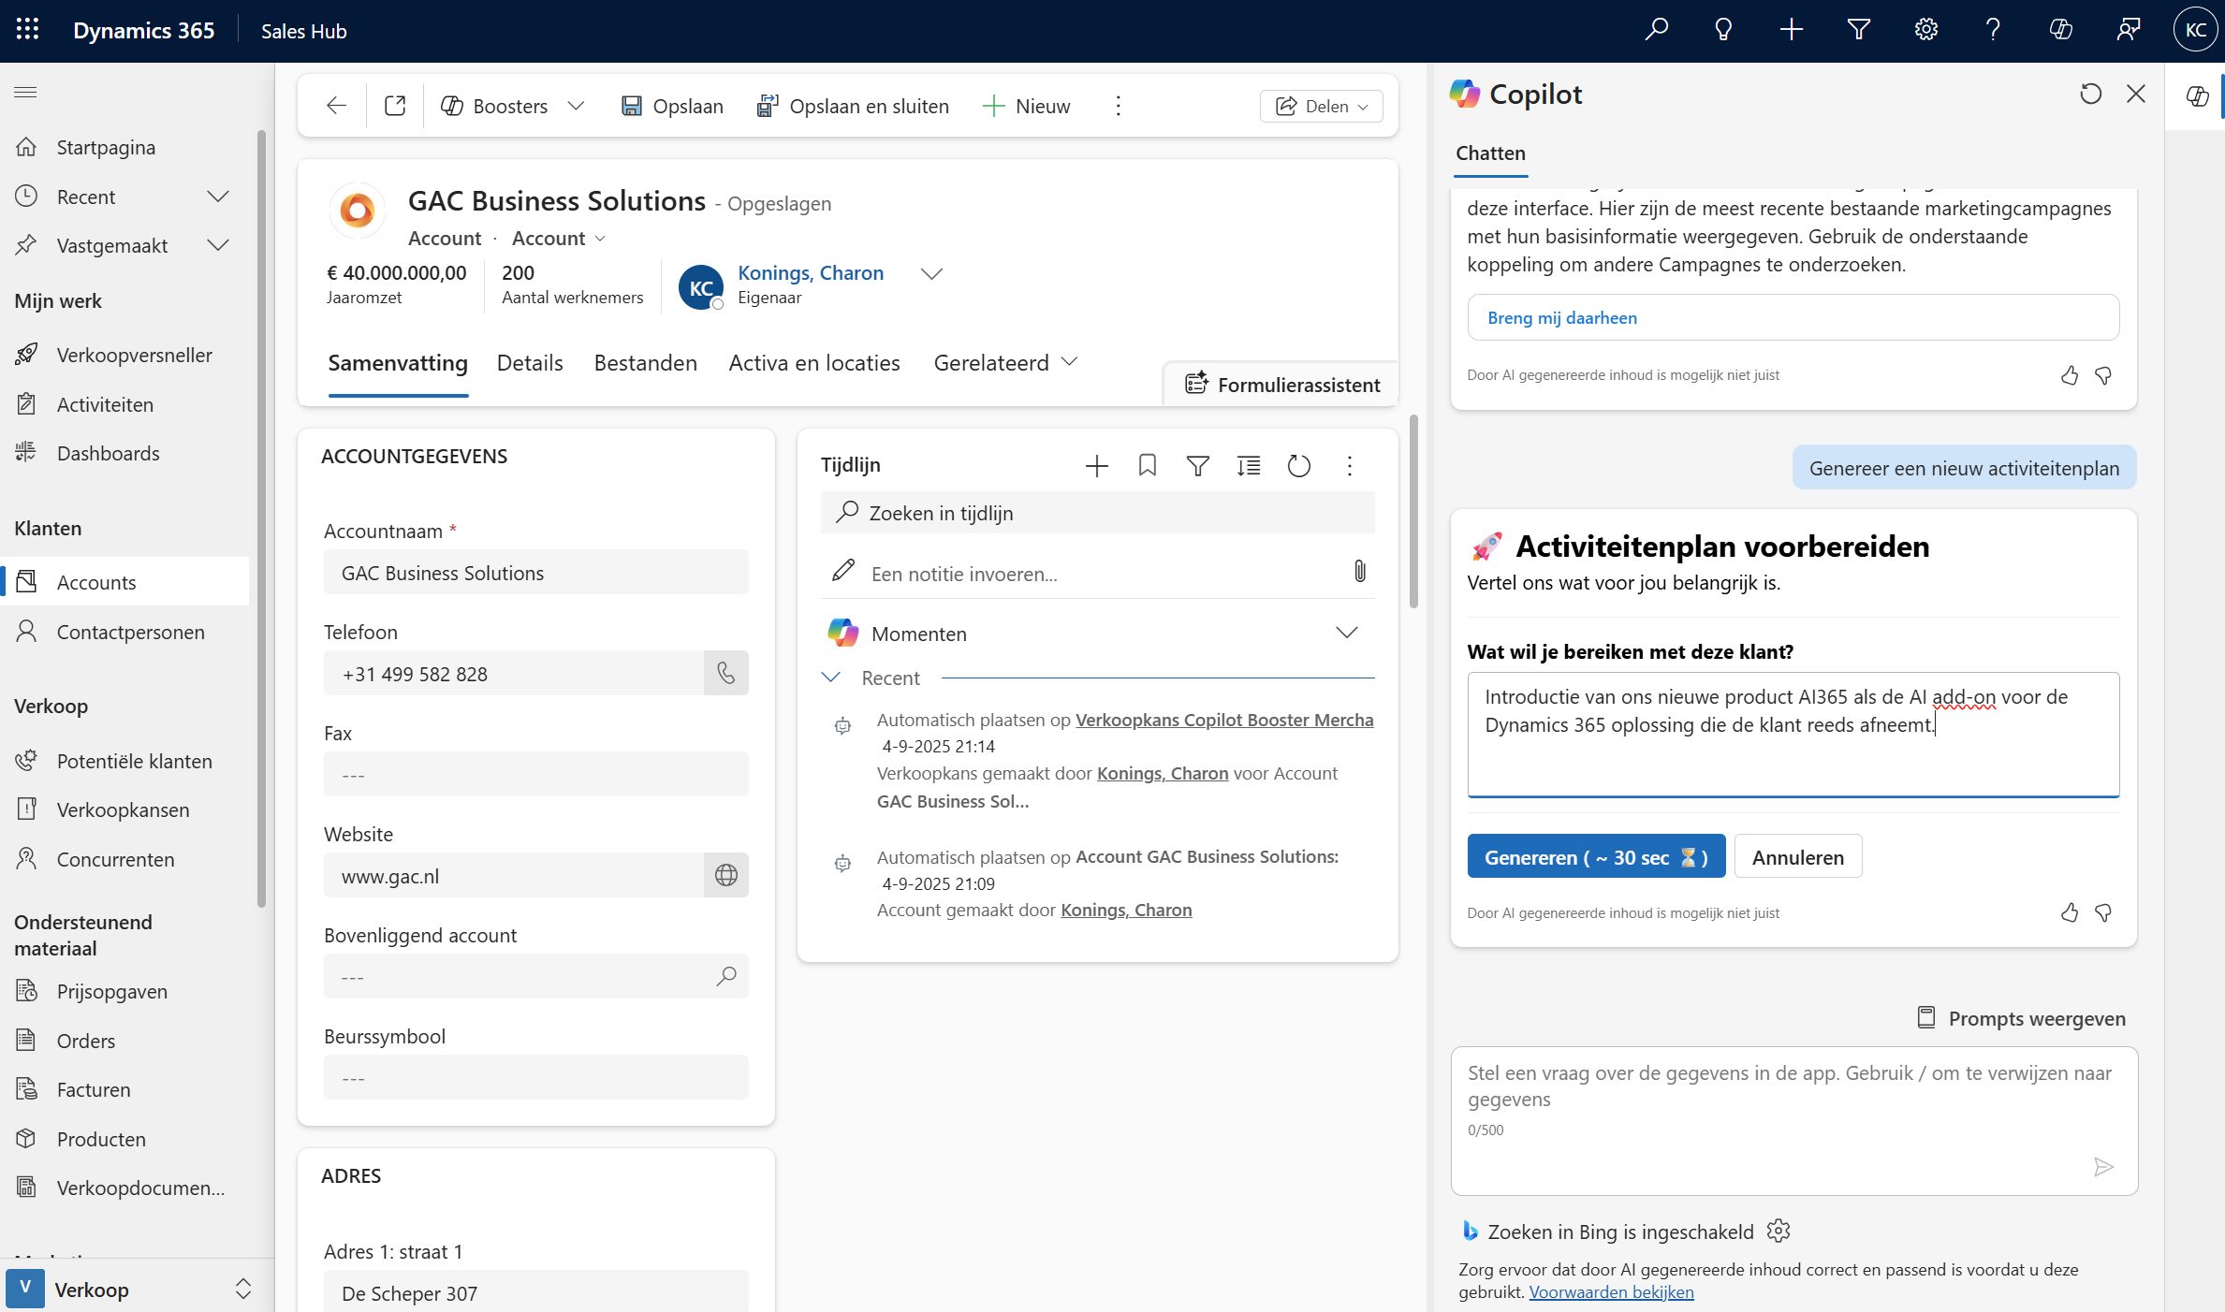Click the timeline bookmark icon
Image resolution: width=2225 pixels, height=1312 pixels.
pyautogui.click(x=1147, y=465)
